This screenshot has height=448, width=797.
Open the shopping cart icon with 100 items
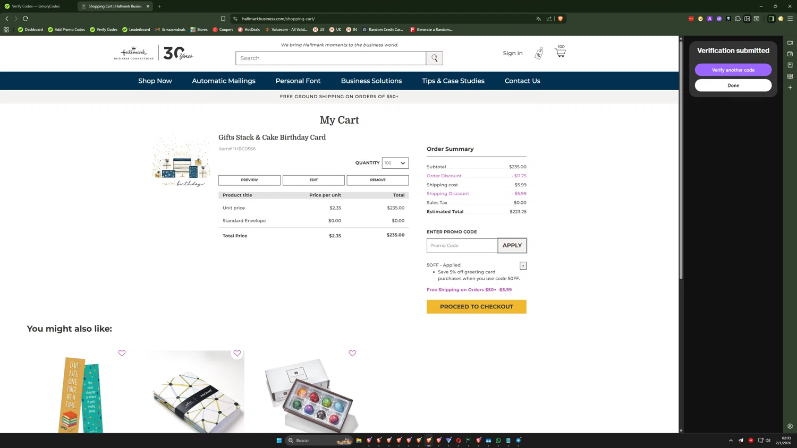560,51
